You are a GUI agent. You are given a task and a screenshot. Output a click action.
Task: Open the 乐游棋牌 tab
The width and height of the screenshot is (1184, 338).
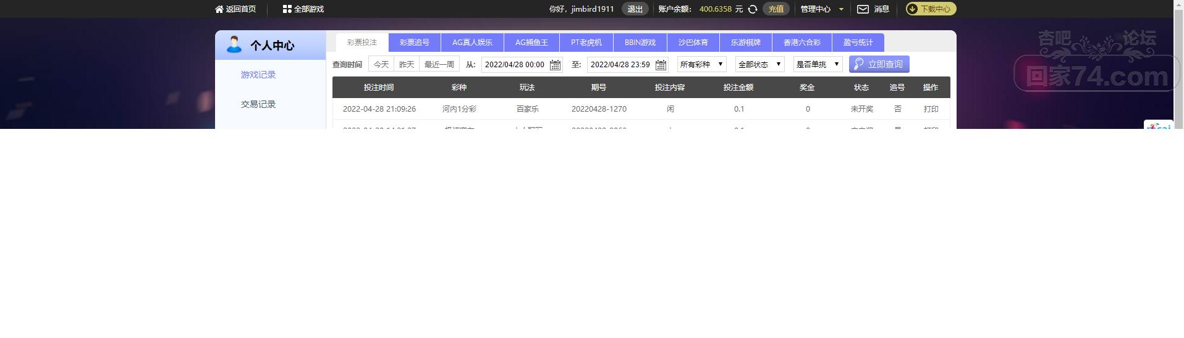point(746,43)
